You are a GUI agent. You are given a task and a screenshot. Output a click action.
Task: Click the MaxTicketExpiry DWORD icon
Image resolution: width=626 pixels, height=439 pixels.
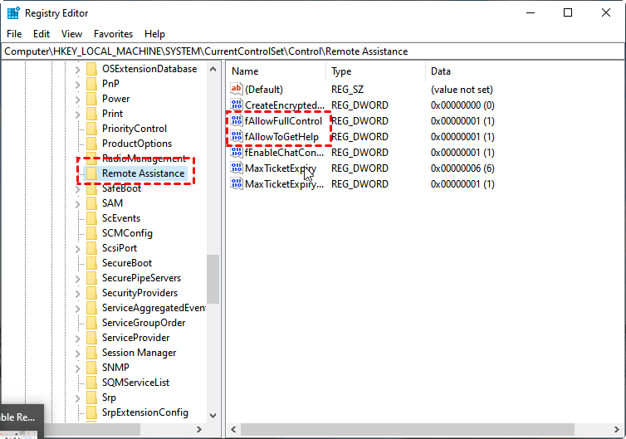pyautogui.click(x=237, y=168)
